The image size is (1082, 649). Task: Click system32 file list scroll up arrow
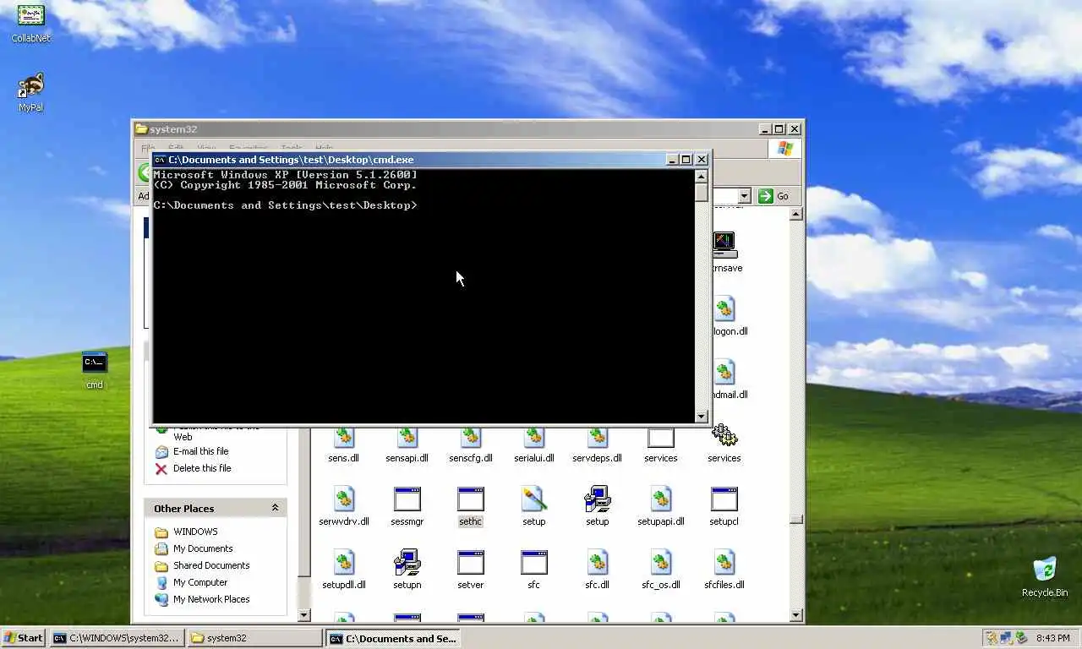795,214
